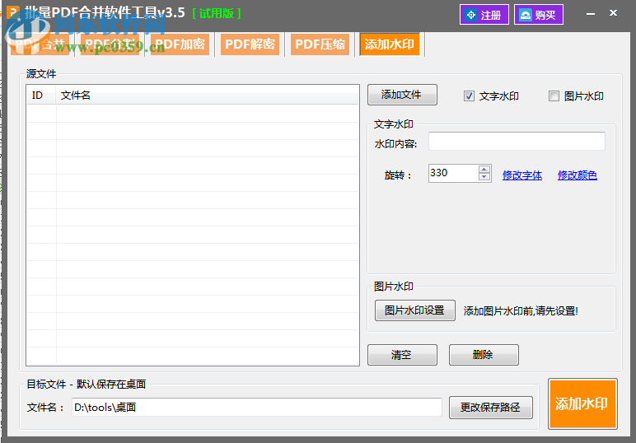Click the rotation value field showing 330
The image size is (636, 443).
pos(453,173)
